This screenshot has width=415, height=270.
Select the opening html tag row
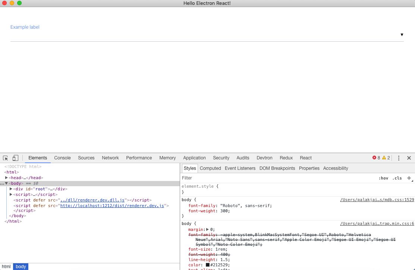(12, 172)
